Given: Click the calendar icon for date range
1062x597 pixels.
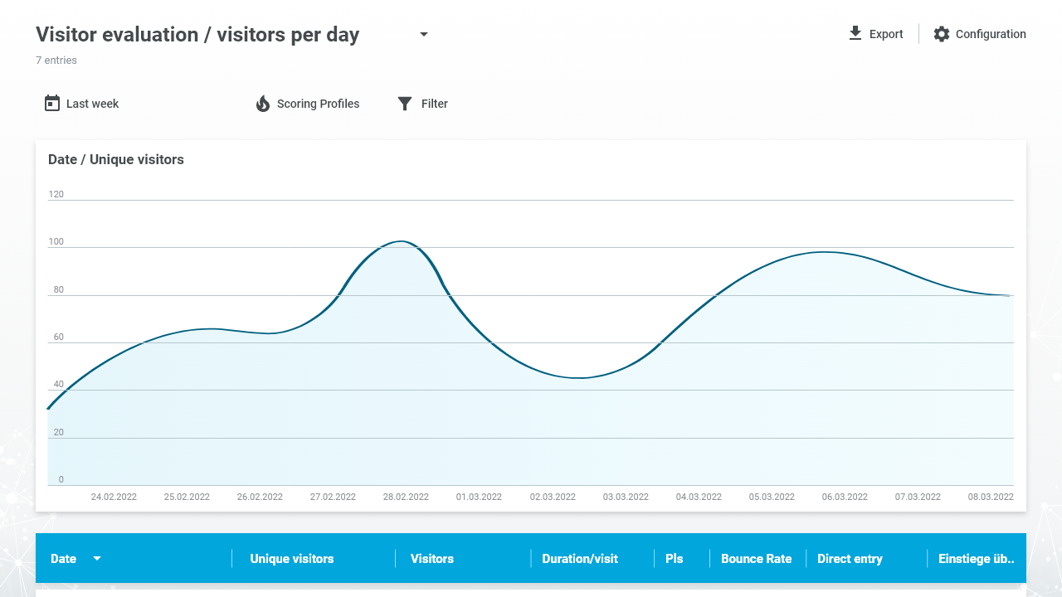Looking at the screenshot, I should pyautogui.click(x=52, y=104).
